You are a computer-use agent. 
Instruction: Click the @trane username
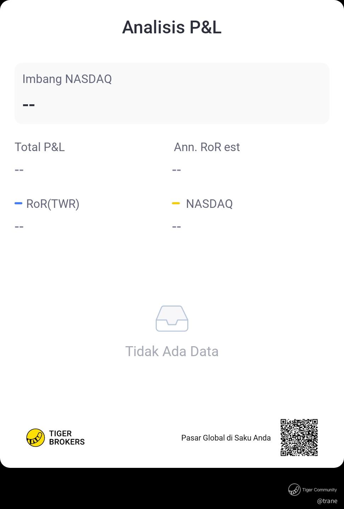click(x=327, y=501)
